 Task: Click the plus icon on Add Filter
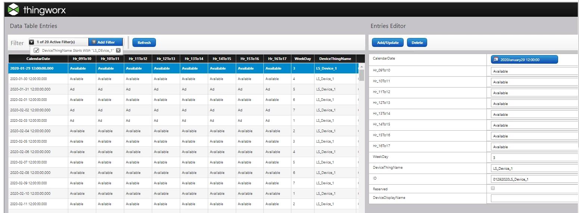[94, 42]
